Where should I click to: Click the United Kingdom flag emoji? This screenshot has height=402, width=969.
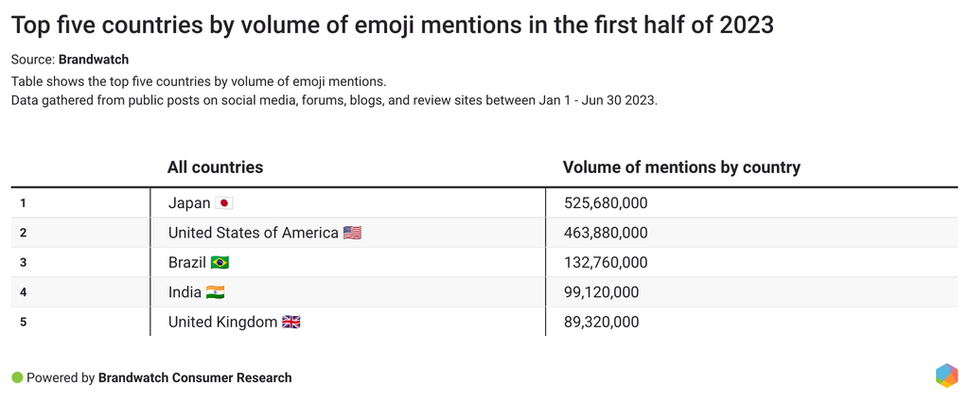click(x=291, y=323)
